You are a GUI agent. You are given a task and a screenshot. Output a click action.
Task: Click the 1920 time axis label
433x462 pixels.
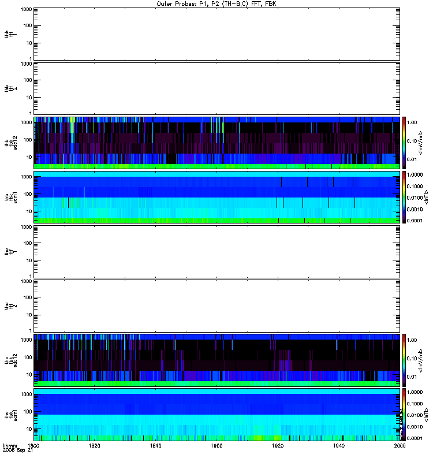click(x=278, y=445)
